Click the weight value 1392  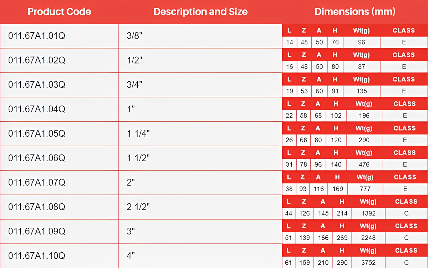pos(368,213)
